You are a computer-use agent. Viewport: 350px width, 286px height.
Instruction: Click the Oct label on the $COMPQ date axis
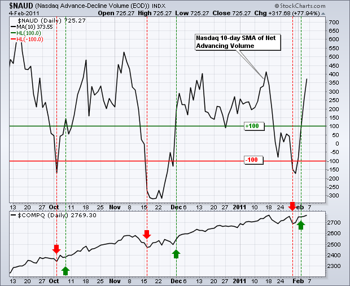coord(54,281)
